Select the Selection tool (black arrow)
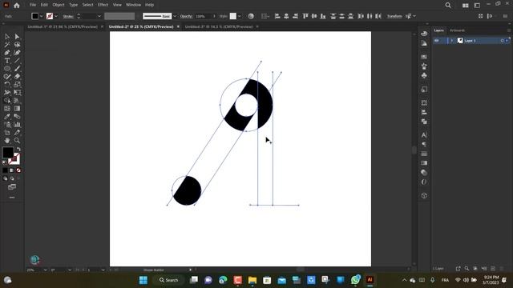Viewport: 513px width, 288px height. (x=7, y=37)
